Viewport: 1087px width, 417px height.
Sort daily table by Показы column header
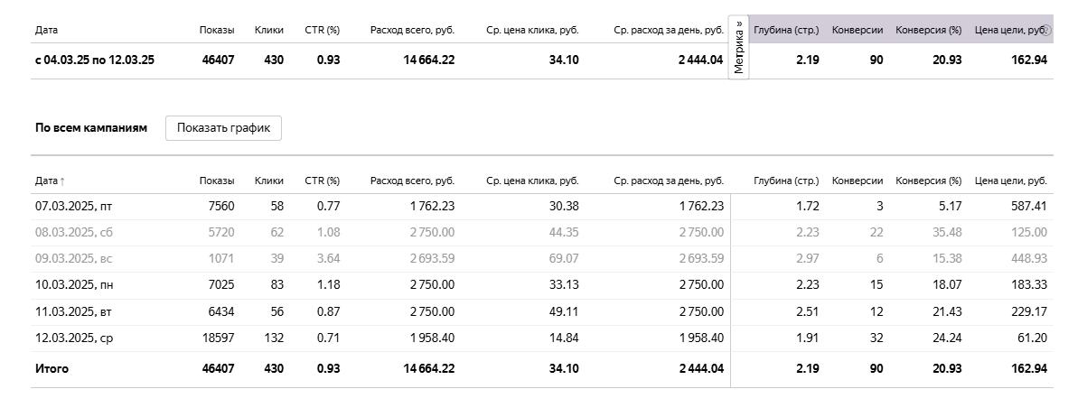coord(216,181)
